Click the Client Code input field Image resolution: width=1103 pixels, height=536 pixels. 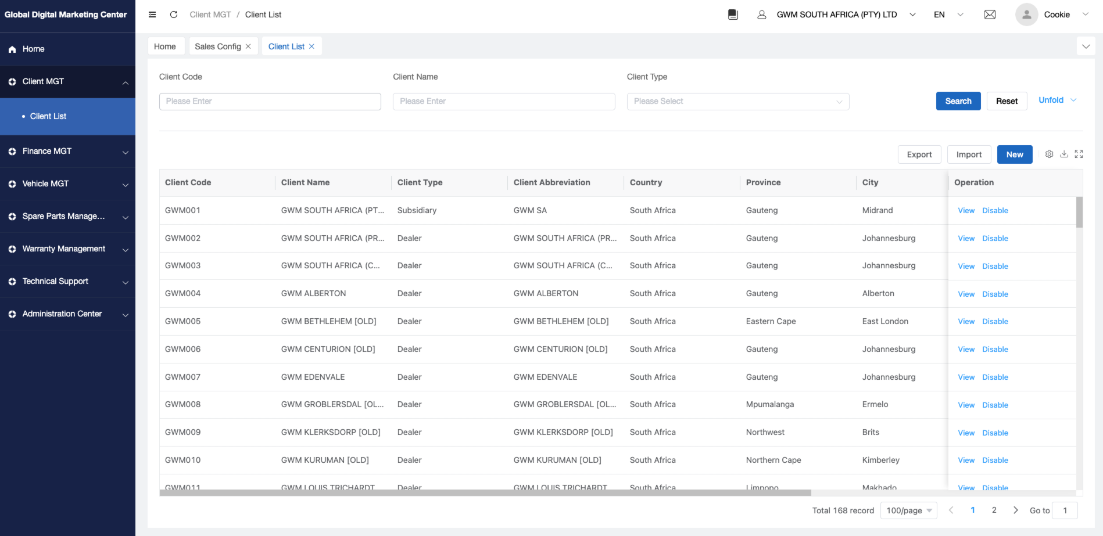click(270, 102)
